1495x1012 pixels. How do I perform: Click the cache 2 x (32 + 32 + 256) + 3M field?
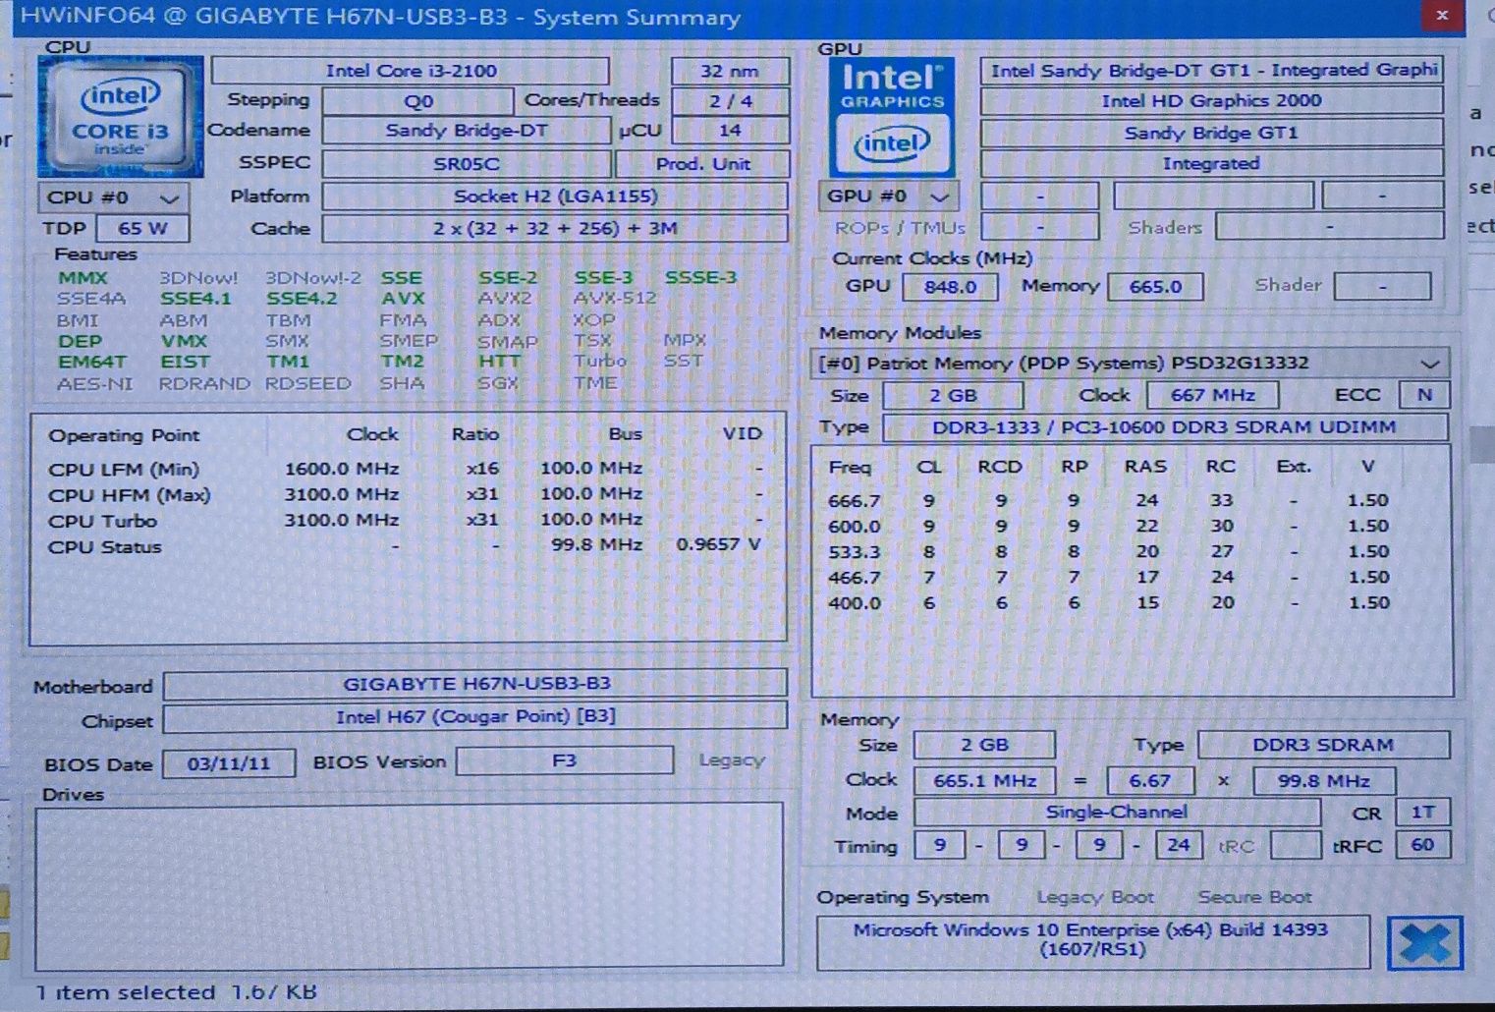(x=555, y=229)
